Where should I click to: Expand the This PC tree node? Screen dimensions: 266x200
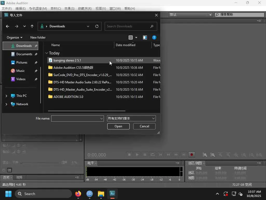(x=6, y=96)
